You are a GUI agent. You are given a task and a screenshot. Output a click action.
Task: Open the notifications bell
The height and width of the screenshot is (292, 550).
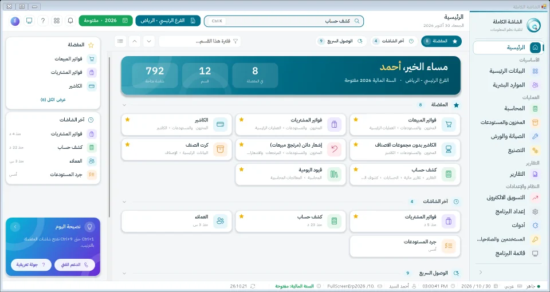click(x=70, y=21)
